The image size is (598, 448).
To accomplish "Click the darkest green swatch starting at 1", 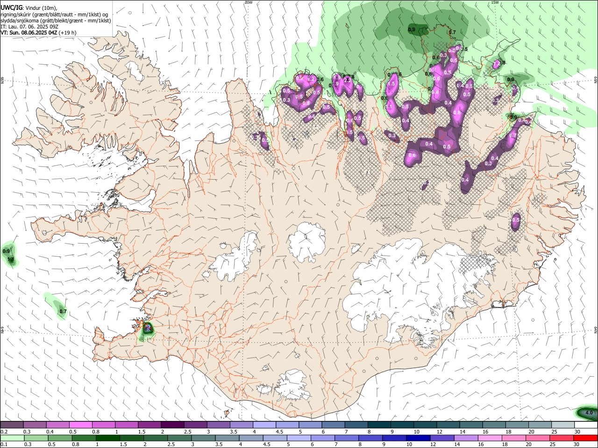I will click(x=107, y=438).
